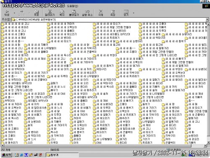The width and height of the screenshot is (210, 158).
Task: Change view mode with 보기 icon
Action: (126, 13)
